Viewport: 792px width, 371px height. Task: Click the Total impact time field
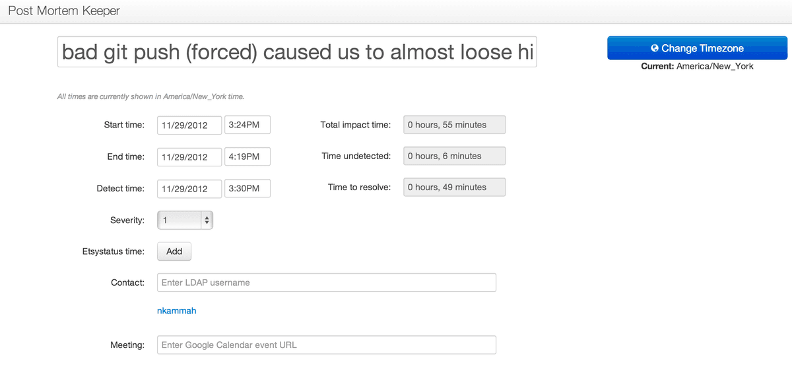click(x=454, y=125)
